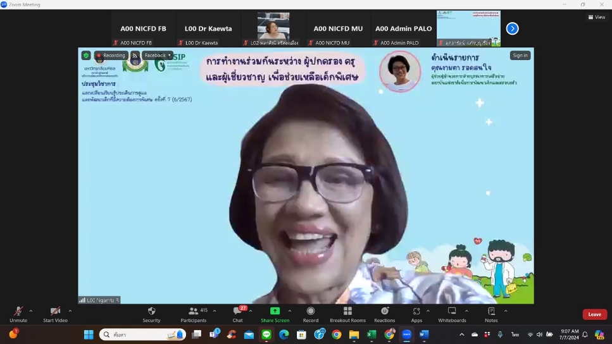Click the green Share Screen button

click(x=275, y=314)
